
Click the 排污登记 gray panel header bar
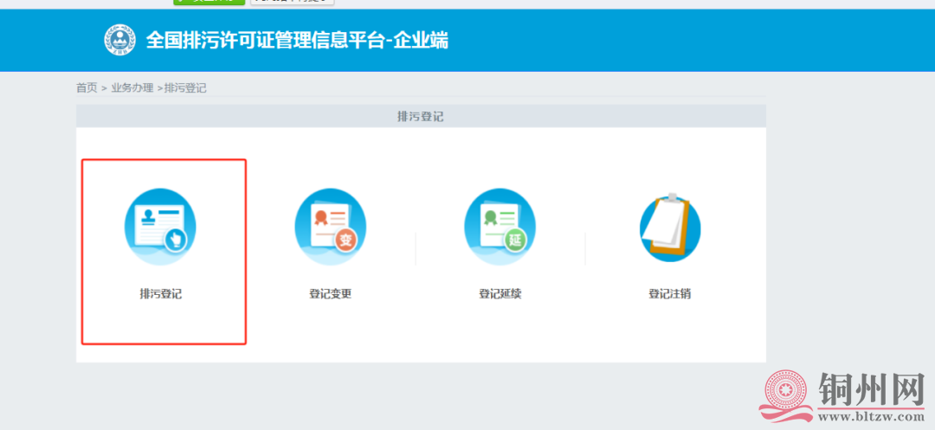(x=421, y=116)
